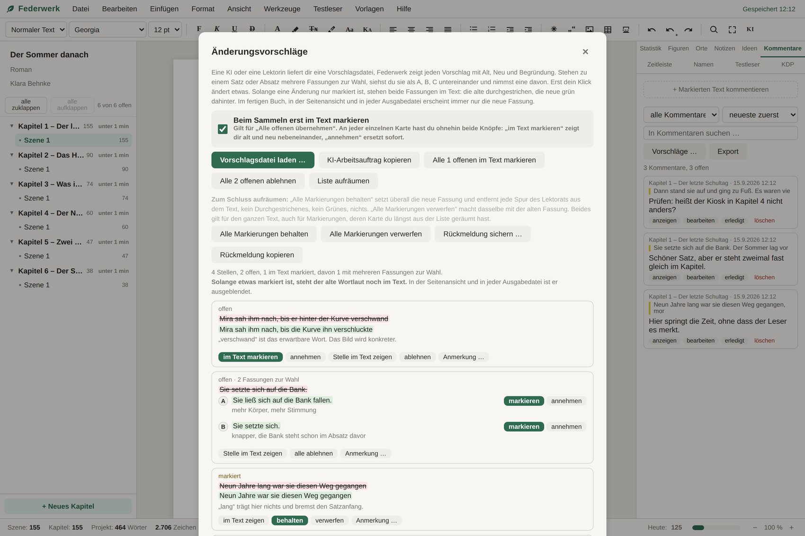Close the Änderungsvorschläge dialog

[x=585, y=52]
